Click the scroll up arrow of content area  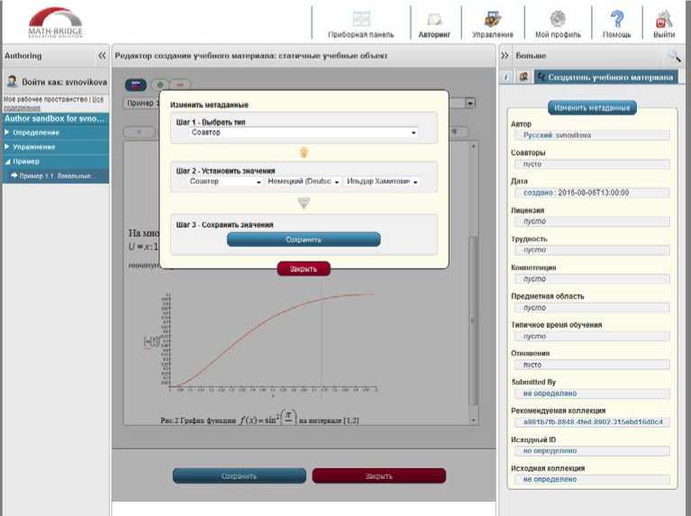click(473, 146)
